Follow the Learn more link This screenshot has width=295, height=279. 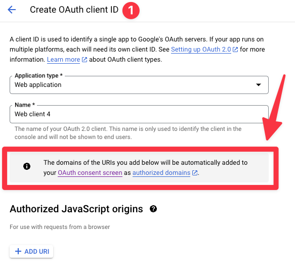click(x=63, y=60)
